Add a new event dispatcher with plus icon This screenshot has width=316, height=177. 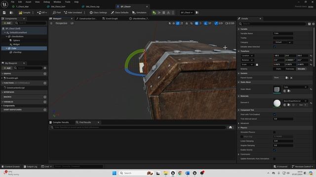coord(45,110)
